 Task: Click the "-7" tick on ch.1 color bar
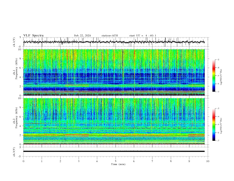pos(218,92)
